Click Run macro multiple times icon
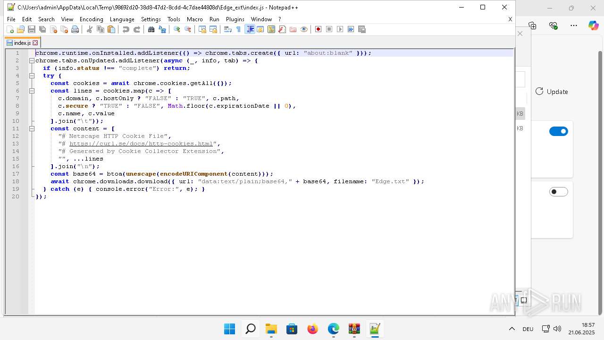The image size is (604, 340). click(351, 29)
